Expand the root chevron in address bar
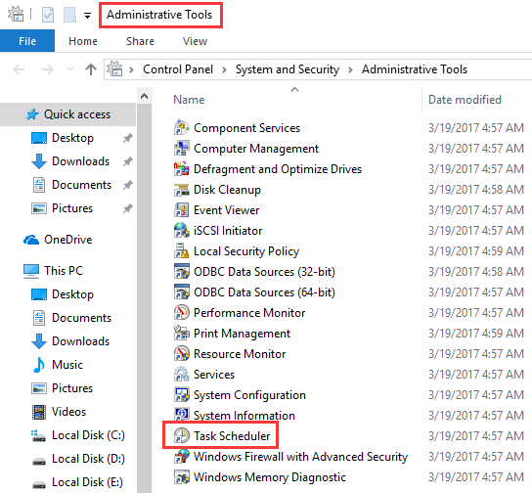 pyautogui.click(x=132, y=69)
